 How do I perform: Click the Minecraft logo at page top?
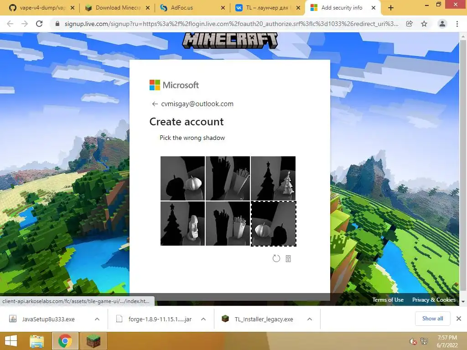[230, 41]
